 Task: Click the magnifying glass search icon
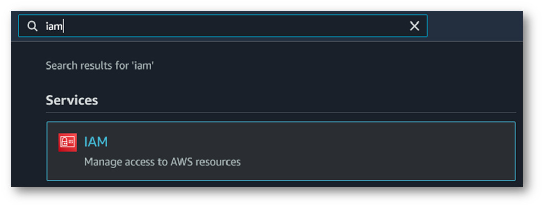click(x=32, y=26)
